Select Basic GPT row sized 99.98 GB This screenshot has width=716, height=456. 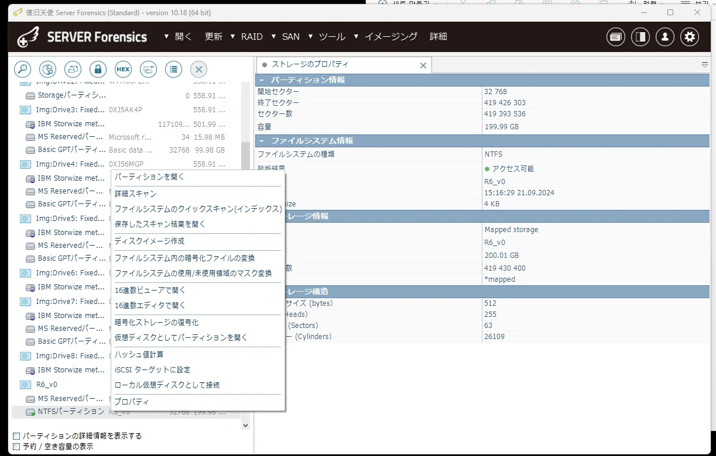tap(126, 150)
